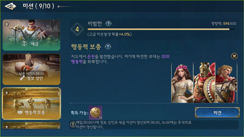Click the 온천 highlighted link text
This screenshot has height=137, width=244.
point(91,57)
